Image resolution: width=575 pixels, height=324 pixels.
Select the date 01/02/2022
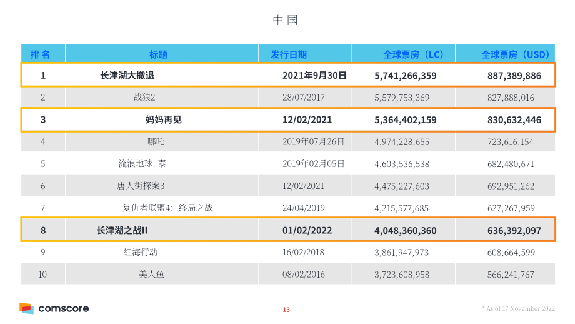307,230
